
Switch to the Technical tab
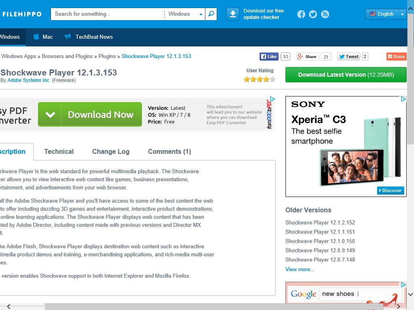[x=59, y=152]
